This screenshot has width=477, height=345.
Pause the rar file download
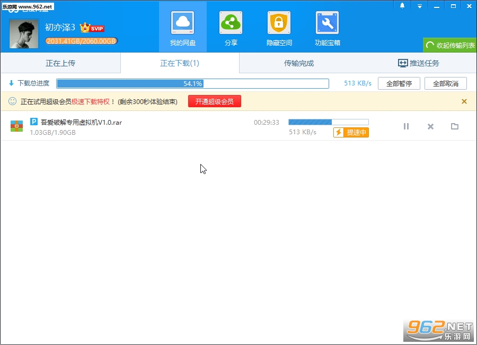[406, 126]
